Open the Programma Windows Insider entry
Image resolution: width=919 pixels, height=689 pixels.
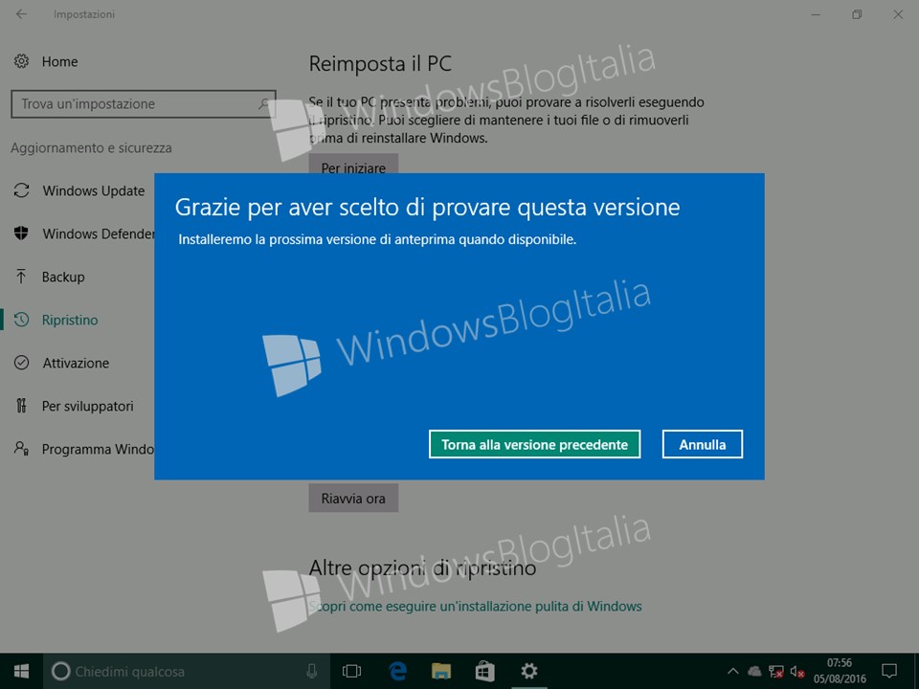(x=83, y=449)
